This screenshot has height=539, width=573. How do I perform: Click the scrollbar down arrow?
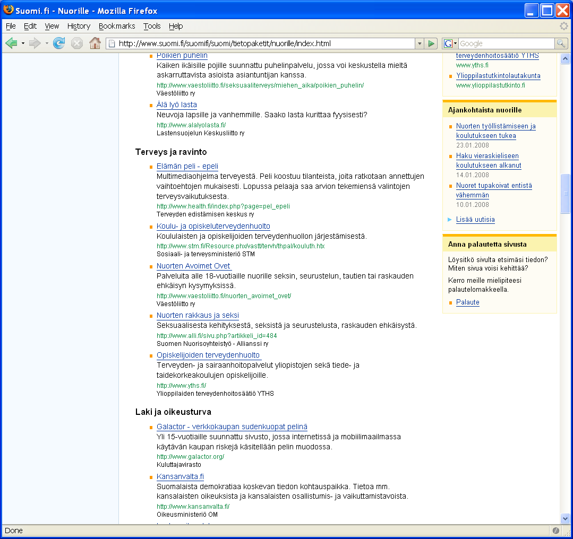566,518
